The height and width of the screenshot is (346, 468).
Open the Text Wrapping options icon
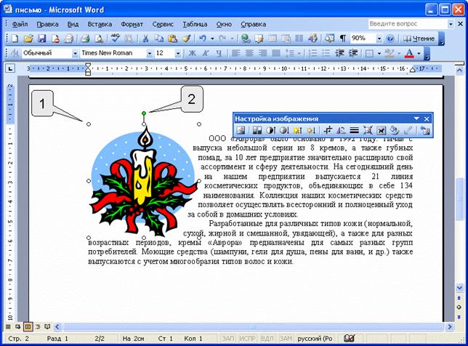380,130
